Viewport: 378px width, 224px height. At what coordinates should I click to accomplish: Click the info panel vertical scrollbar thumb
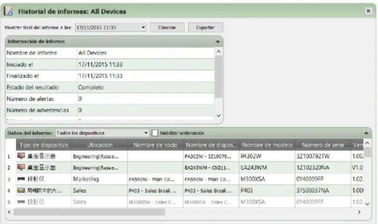pyautogui.click(x=218, y=77)
